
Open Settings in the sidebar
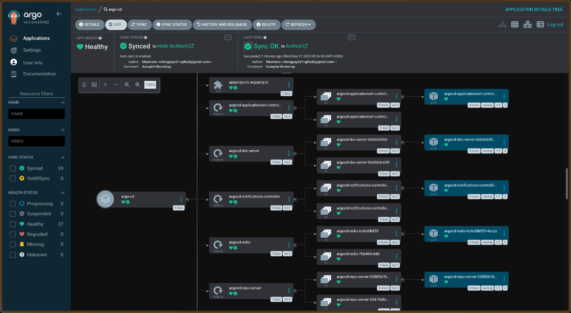(32, 50)
